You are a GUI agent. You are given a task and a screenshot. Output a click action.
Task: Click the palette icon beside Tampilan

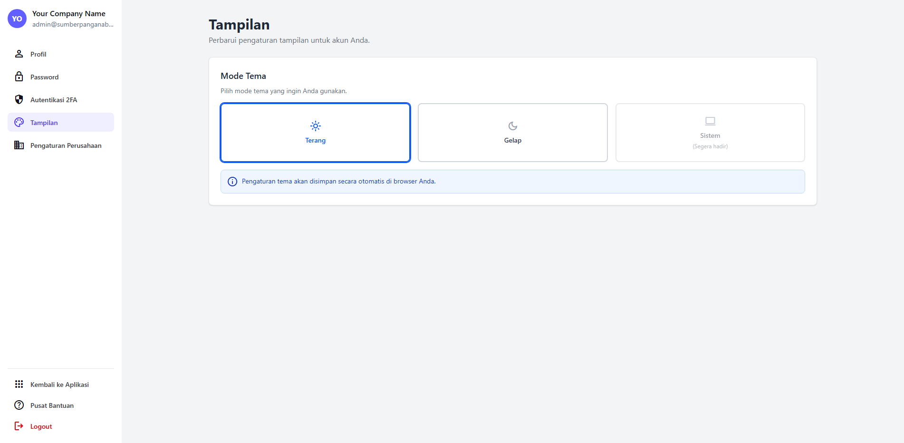click(x=19, y=122)
